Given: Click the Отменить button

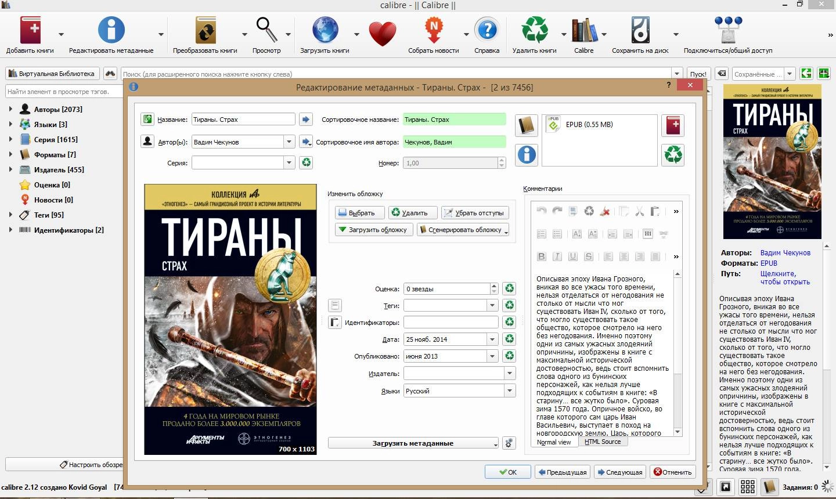Looking at the screenshot, I should (673, 472).
